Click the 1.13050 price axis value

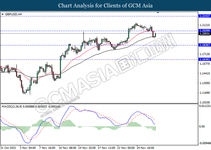pyautogui.click(x=205, y=83)
